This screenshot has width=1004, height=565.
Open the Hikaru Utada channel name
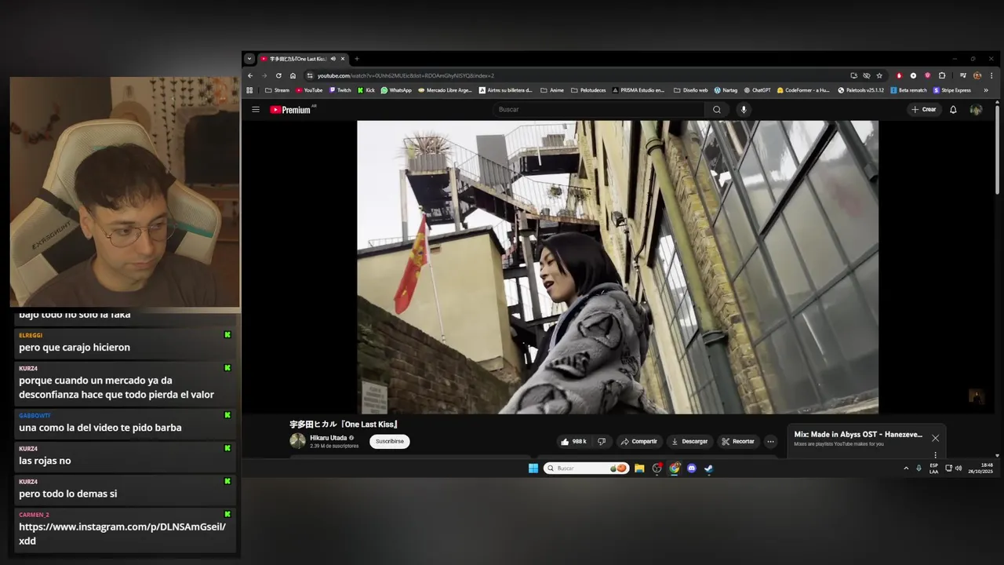coord(328,438)
